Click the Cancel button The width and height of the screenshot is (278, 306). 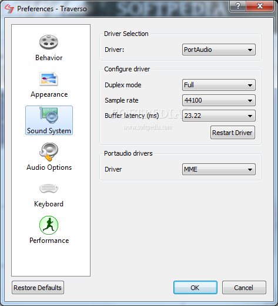[x=244, y=288]
